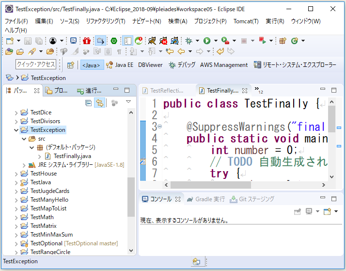Switch to the Java EE perspective
Image resolution: width=346 pixels, height=271 pixels.
120,65
